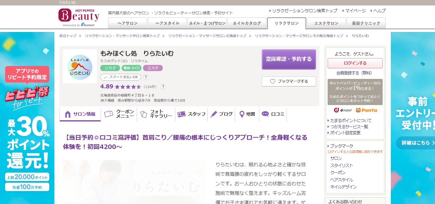The image size is (435, 204).
Task: Click ブックマークする button
Action: pos(289,82)
